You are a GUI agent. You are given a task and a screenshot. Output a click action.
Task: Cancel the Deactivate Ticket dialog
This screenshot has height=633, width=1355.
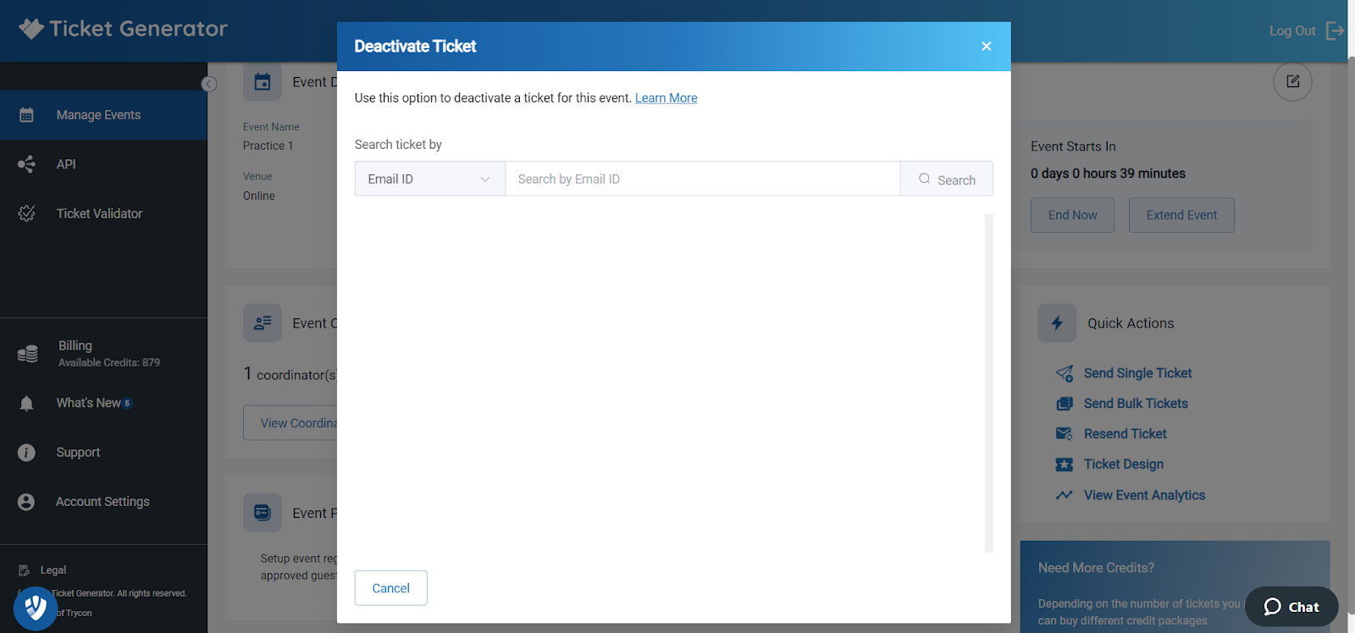(390, 588)
